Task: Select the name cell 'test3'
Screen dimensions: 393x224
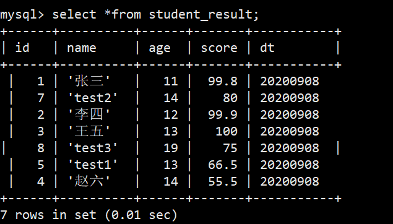Action: [x=93, y=148]
